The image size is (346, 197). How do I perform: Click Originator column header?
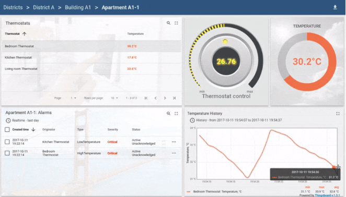49,129
